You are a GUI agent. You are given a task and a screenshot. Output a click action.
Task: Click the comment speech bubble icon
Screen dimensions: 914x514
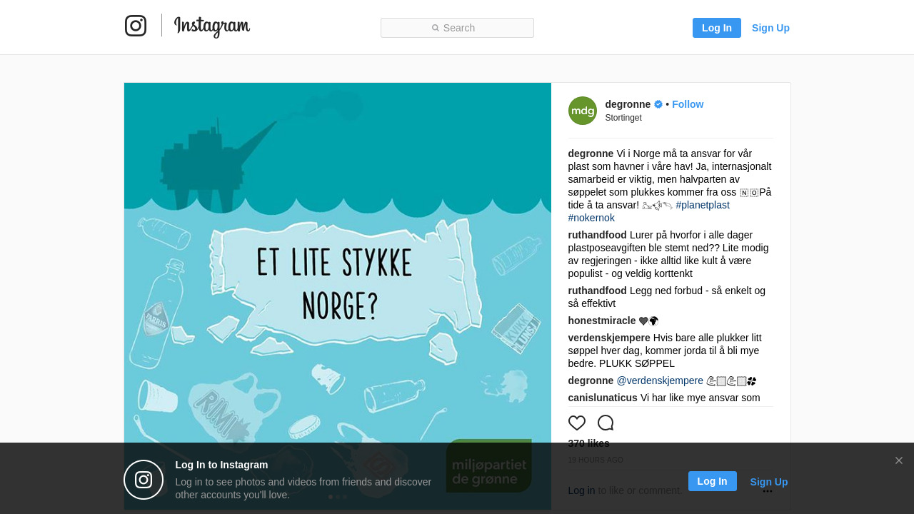606,423
